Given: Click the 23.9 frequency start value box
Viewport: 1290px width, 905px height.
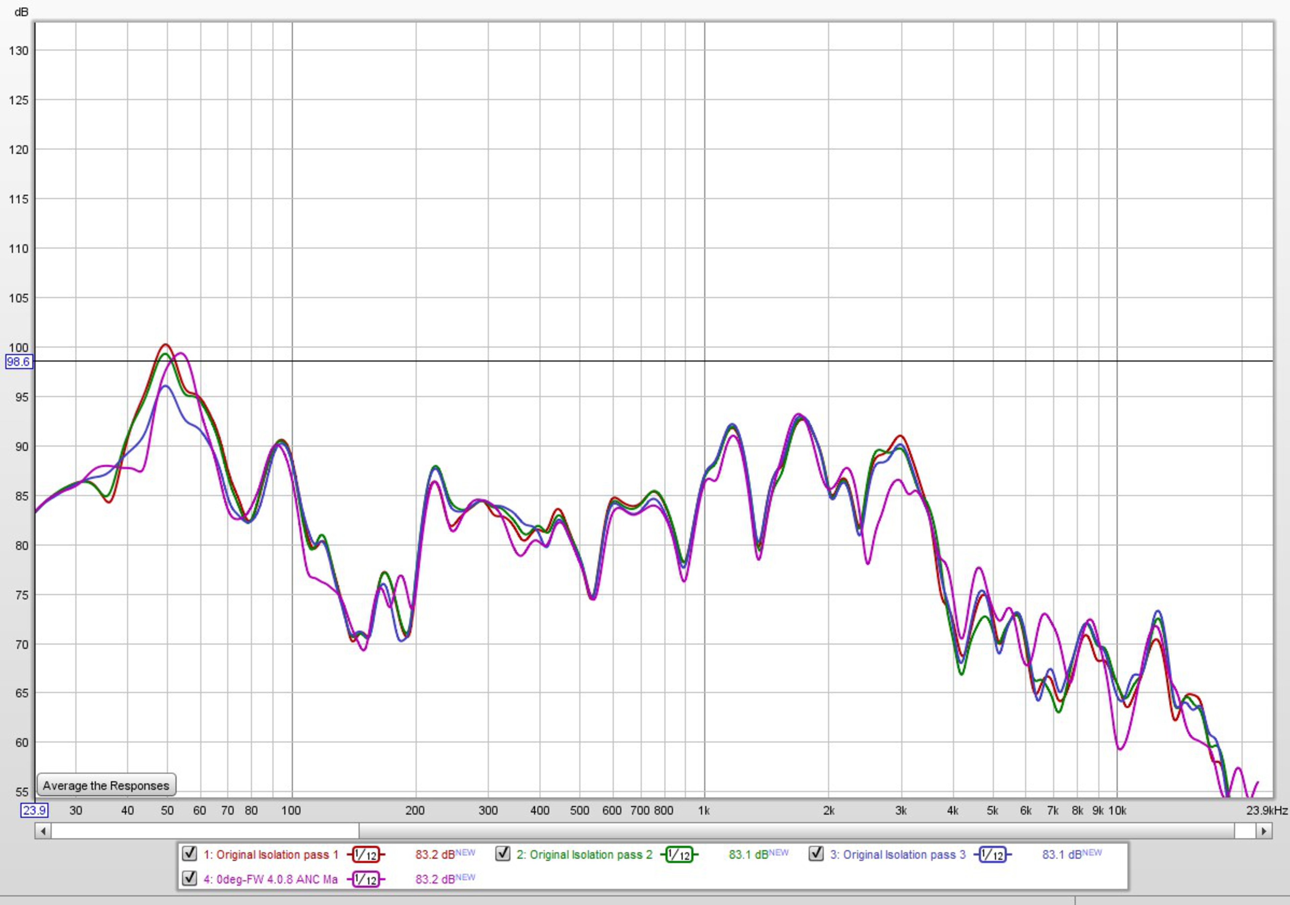Looking at the screenshot, I should 34,810.
